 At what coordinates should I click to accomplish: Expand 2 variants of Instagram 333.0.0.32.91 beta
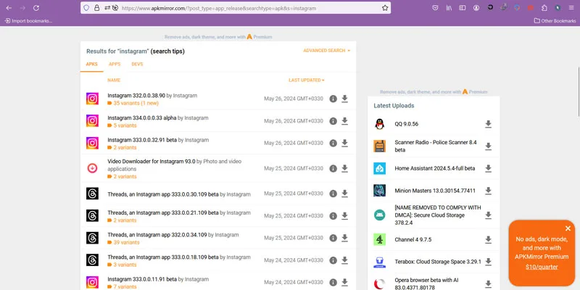tap(122, 148)
